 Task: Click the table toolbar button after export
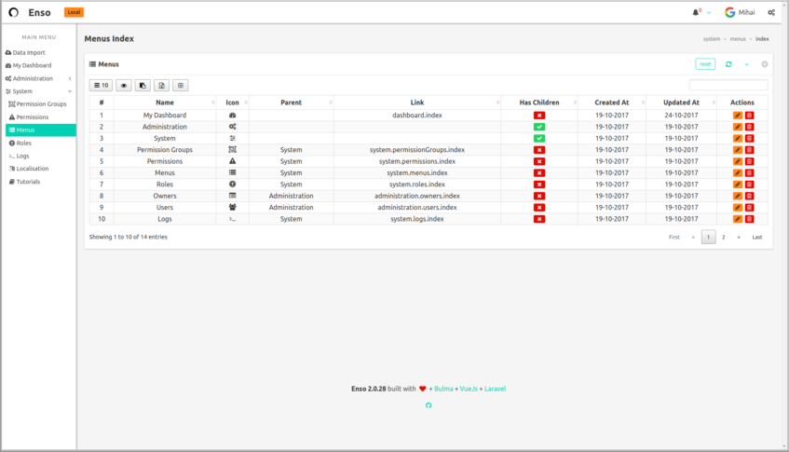(181, 86)
